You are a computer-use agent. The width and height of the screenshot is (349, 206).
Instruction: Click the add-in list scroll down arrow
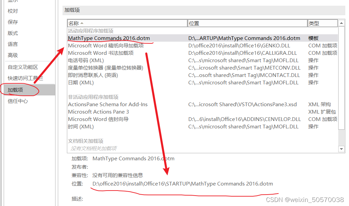341,149
